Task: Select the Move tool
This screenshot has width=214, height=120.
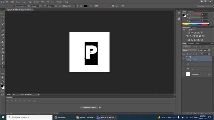Action: click(2, 14)
